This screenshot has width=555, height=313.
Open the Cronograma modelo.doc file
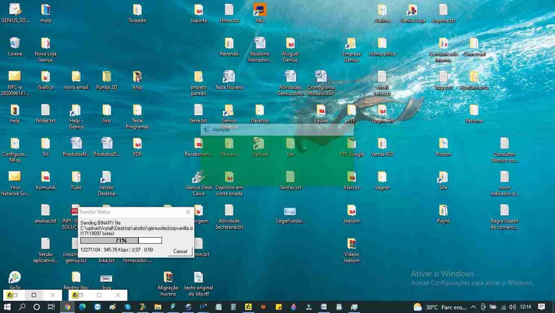point(321,77)
